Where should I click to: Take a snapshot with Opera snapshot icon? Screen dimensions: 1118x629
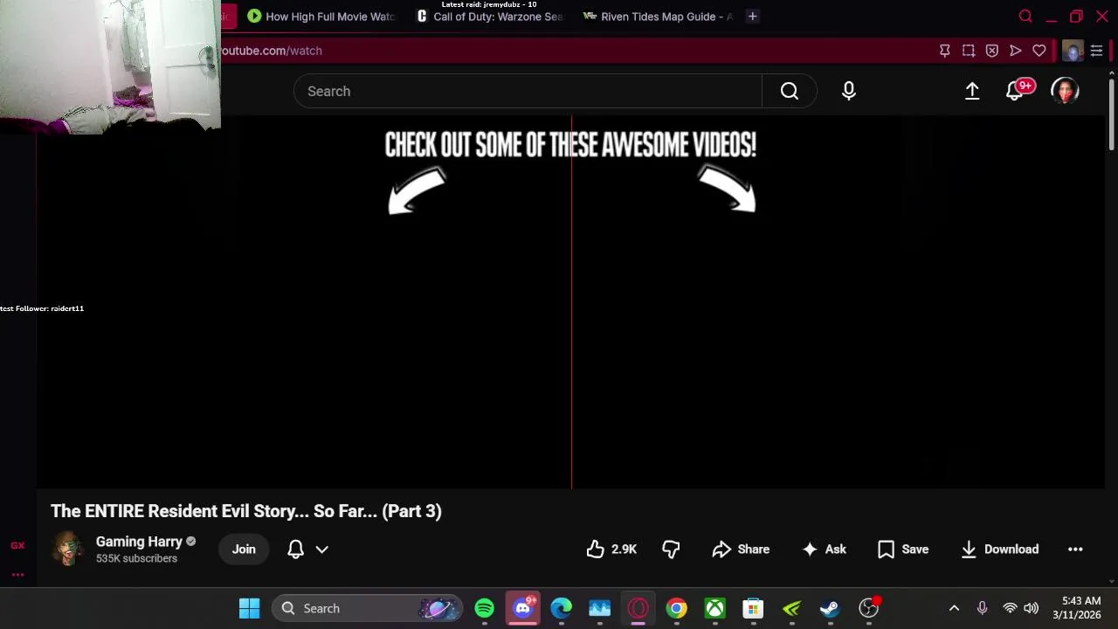click(969, 51)
